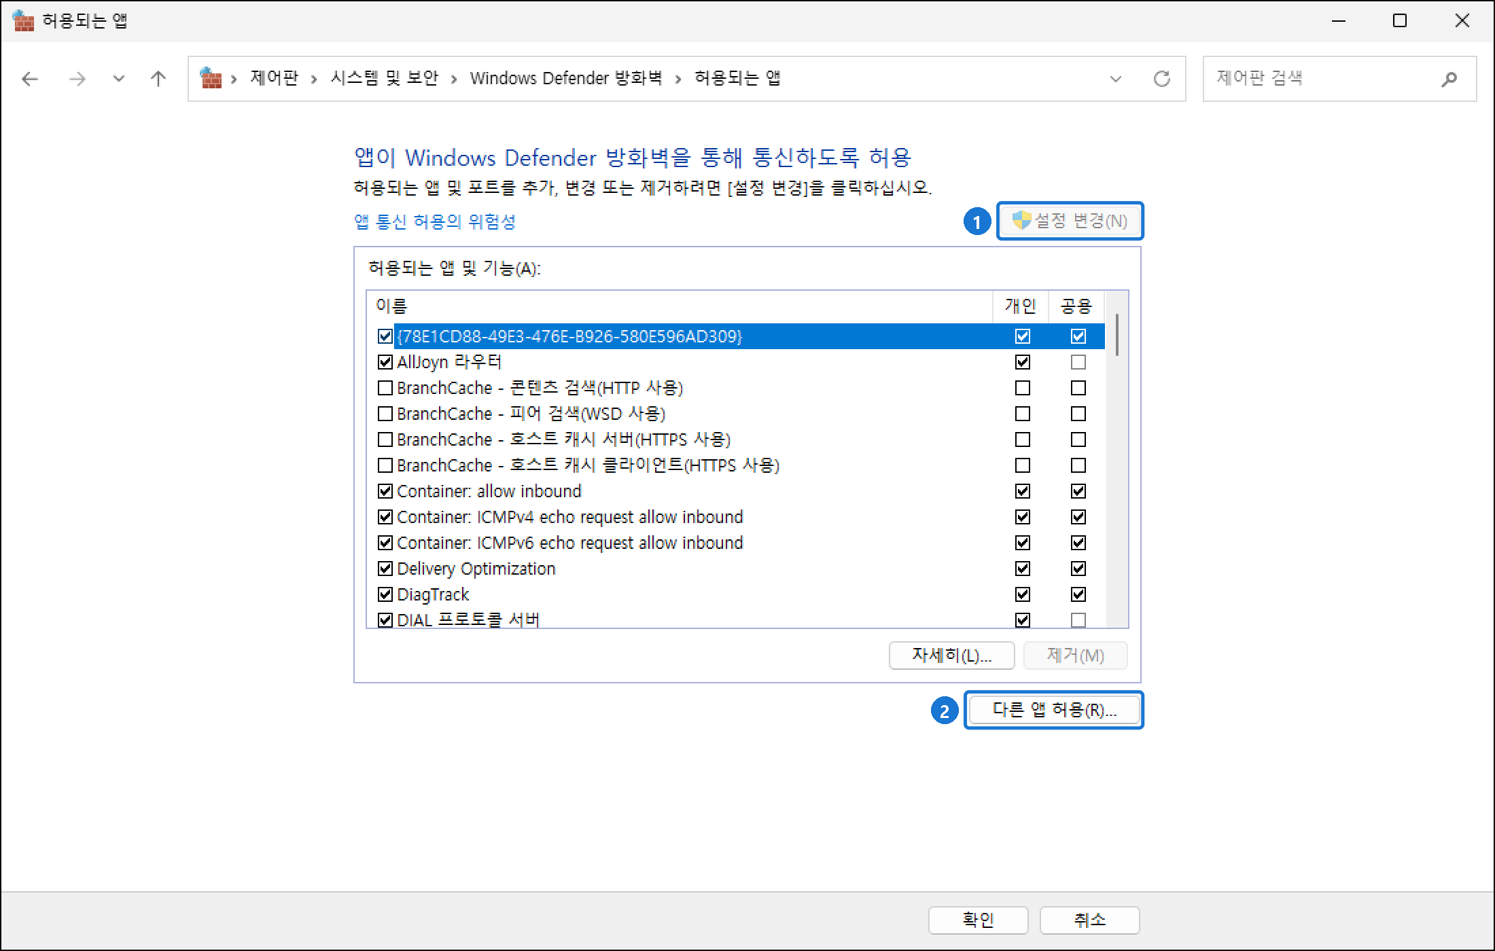This screenshot has width=1495, height=951.
Task: Open the 앱 통신 허용의 위험성 link
Action: coord(435,221)
